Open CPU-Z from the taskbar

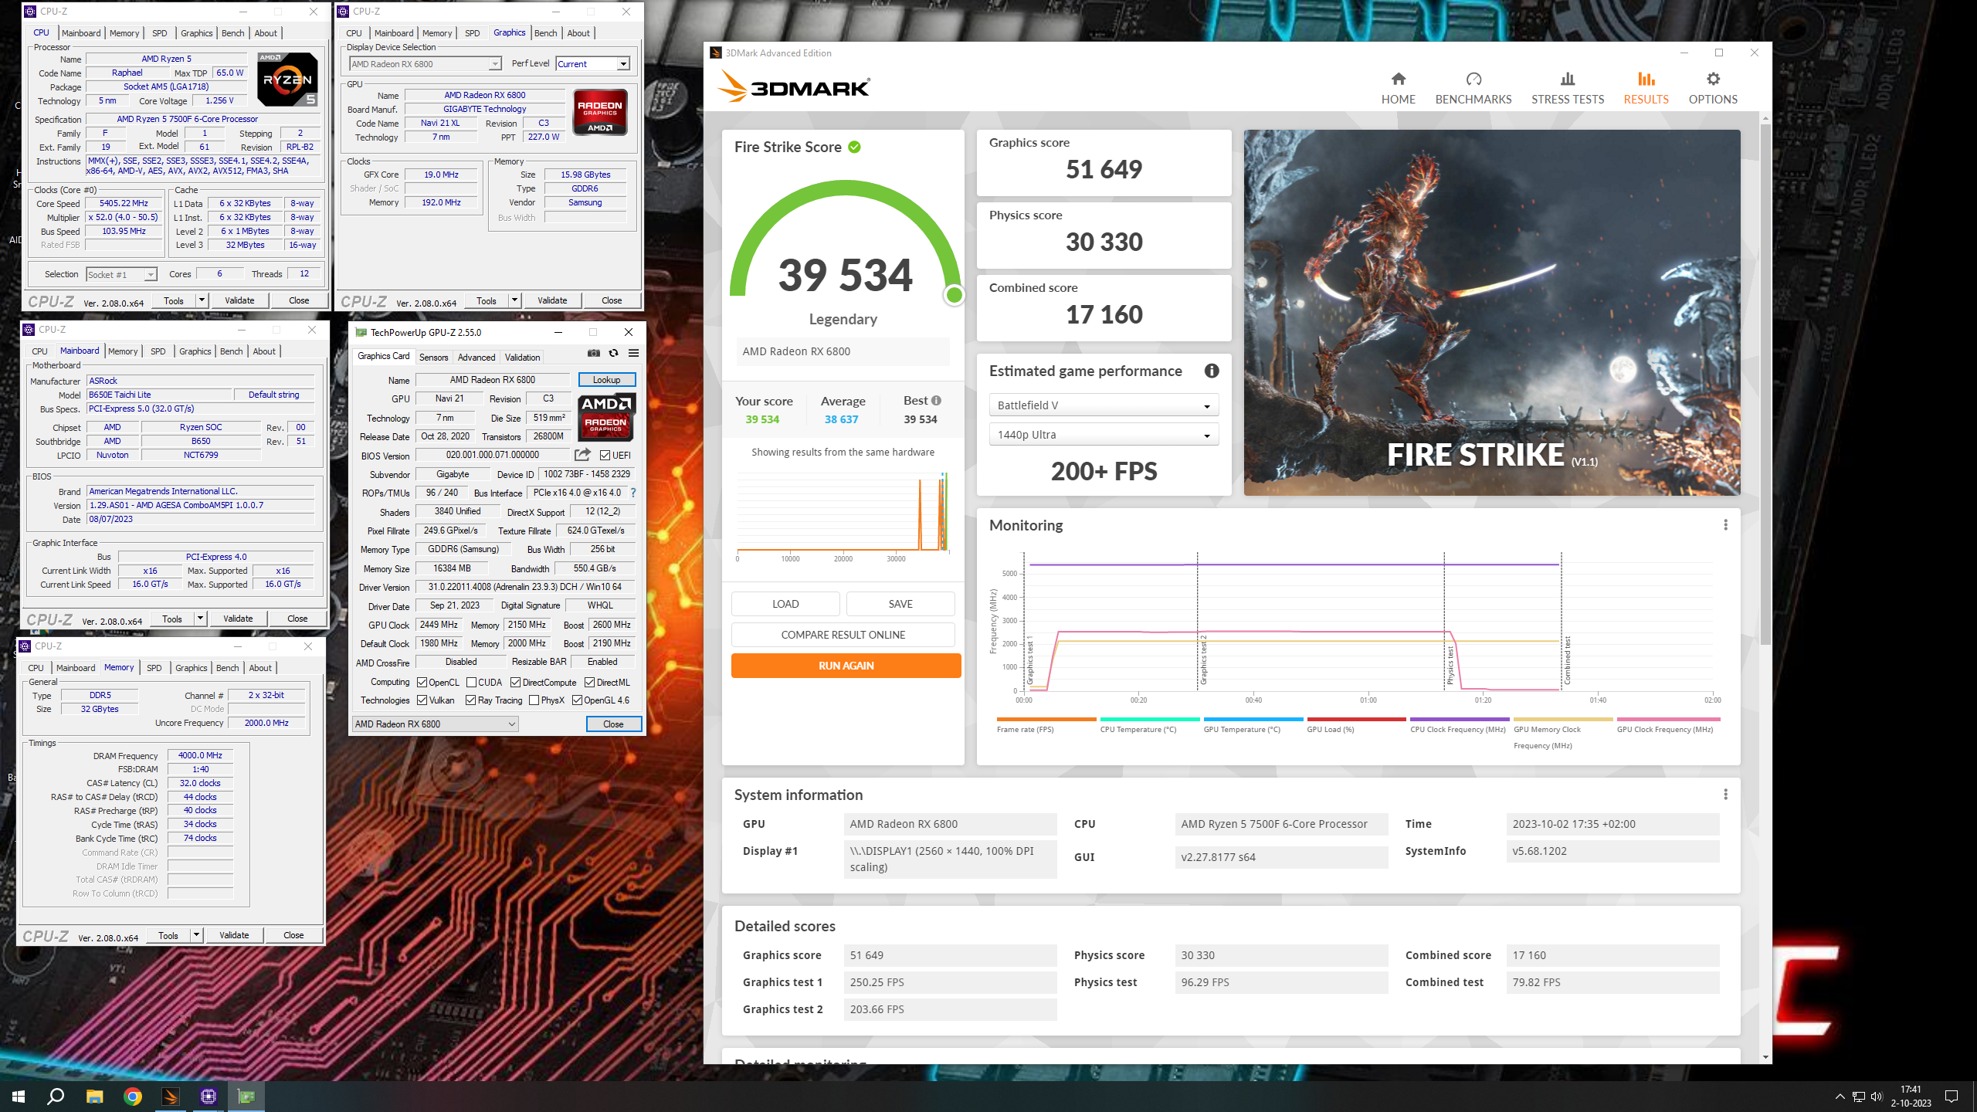(209, 1097)
